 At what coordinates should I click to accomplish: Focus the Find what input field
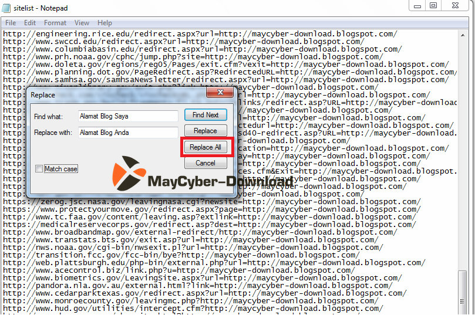[128, 116]
